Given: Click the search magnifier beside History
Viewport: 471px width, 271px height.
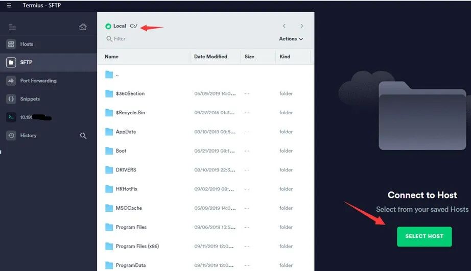Looking at the screenshot, I should (x=83, y=136).
